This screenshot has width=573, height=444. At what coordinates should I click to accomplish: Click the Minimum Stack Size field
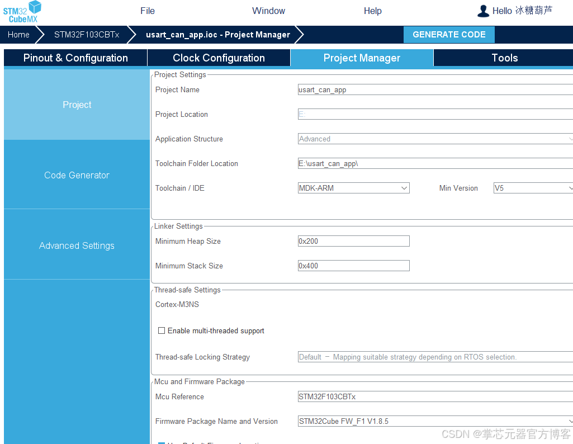tap(354, 266)
